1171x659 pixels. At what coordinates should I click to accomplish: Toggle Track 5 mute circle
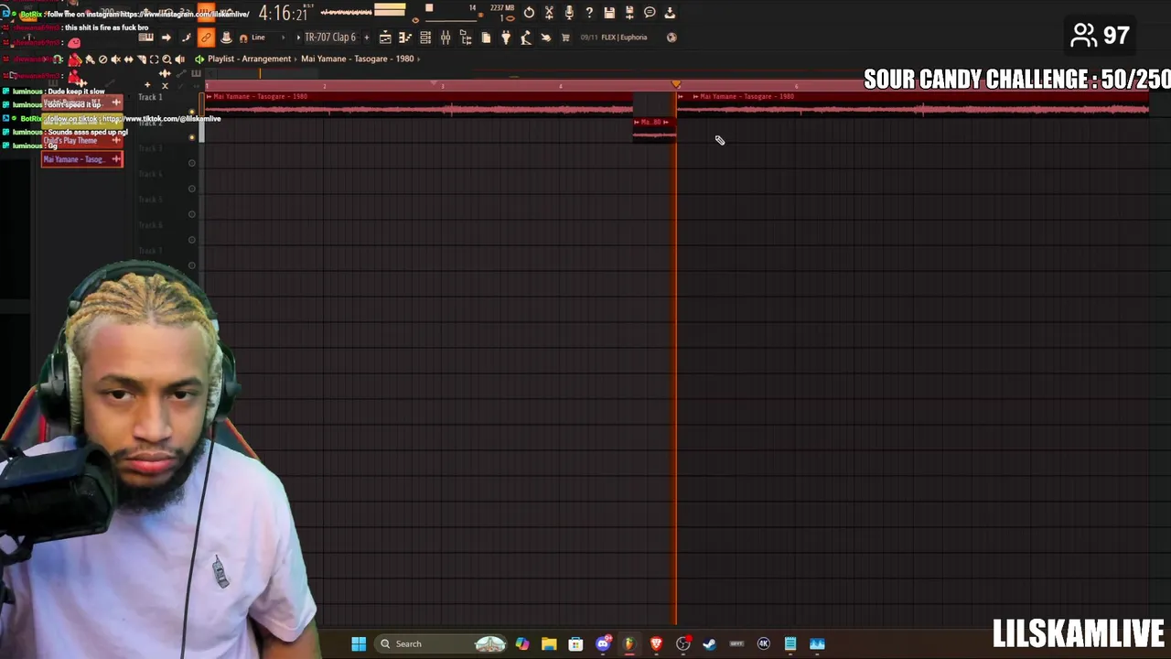(192, 214)
